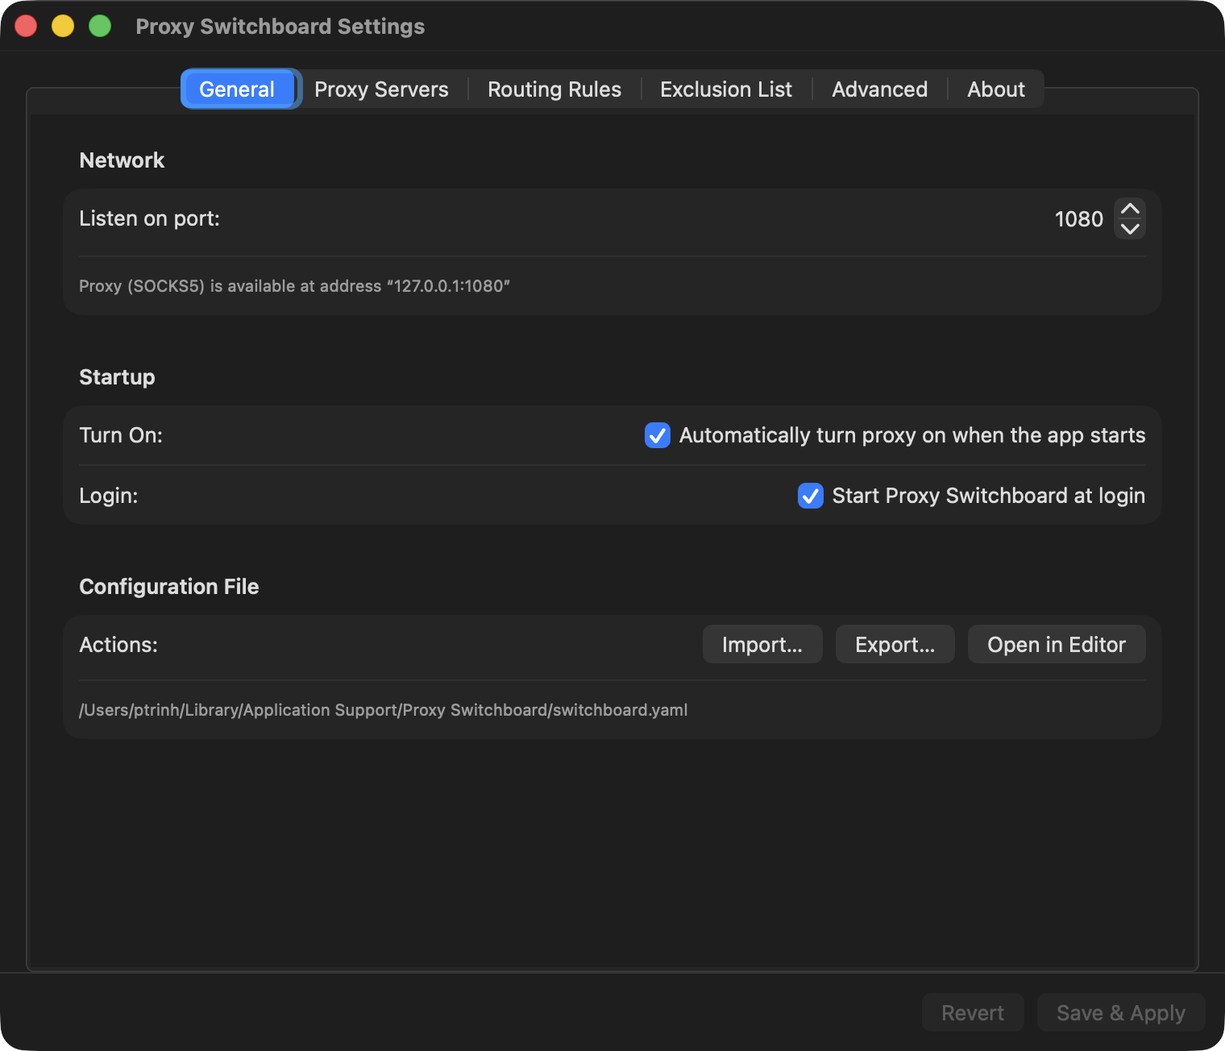Screen dimensions: 1225x1051
Task: Click the Revert button
Action: click(x=973, y=1012)
